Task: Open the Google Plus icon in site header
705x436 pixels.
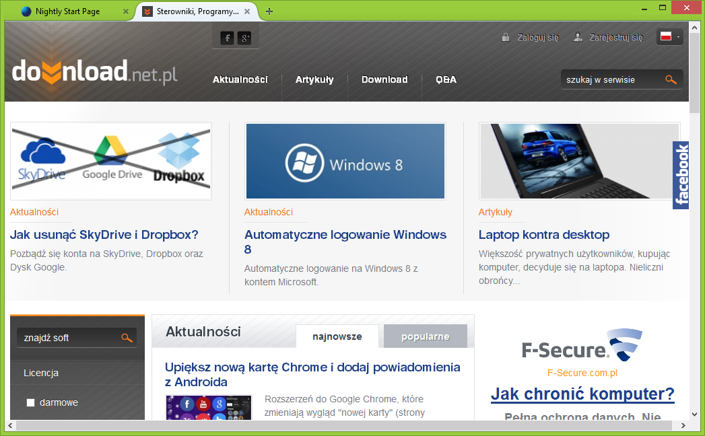Action: tap(244, 38)
